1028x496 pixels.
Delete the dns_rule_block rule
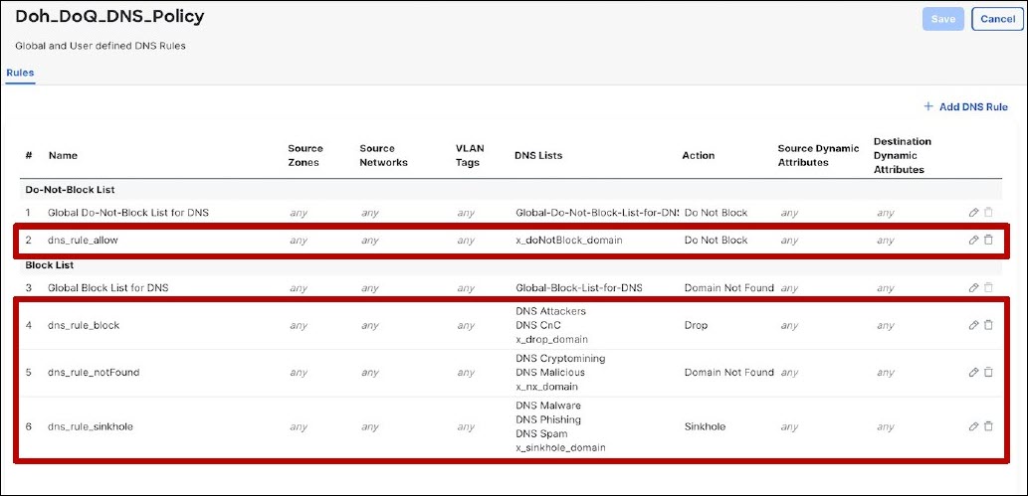tap(988, 325)
